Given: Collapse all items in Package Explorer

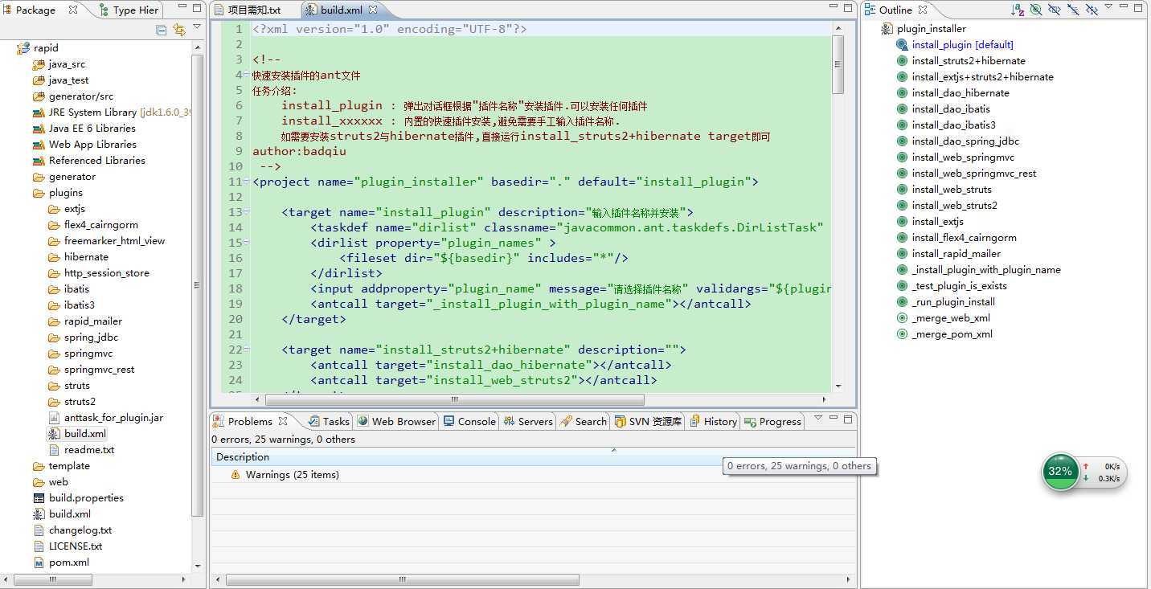Looking at the screenshot, I should tap(162, 30).
